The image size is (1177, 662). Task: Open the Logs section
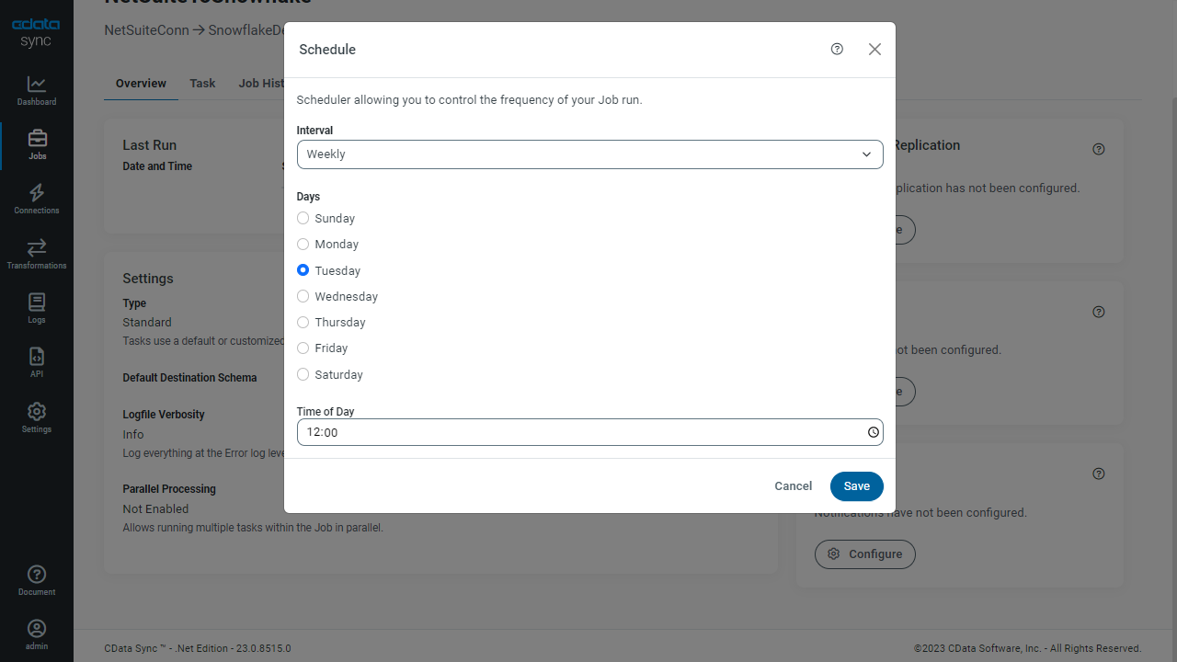pos(37,308)
